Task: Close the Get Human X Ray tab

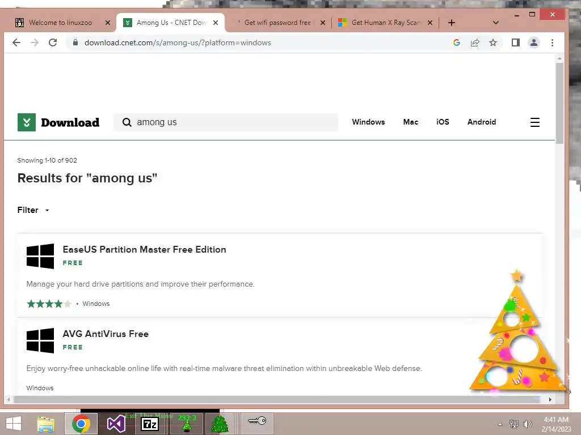Action: pyautogui.click(x=430, y=23)
